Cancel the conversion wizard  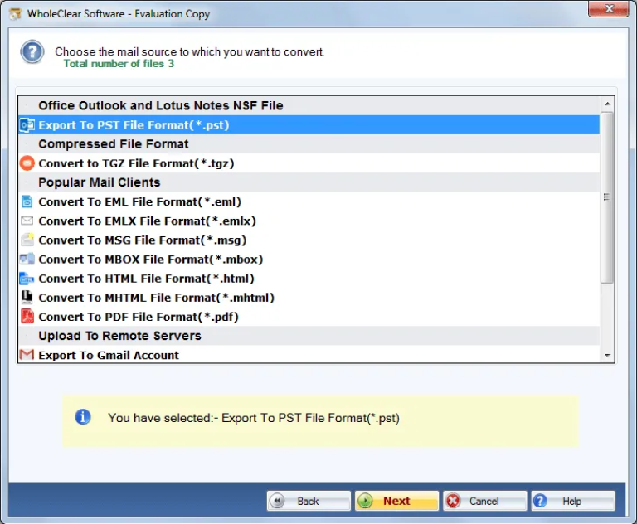pyautogui.click(x=484, y=501)
